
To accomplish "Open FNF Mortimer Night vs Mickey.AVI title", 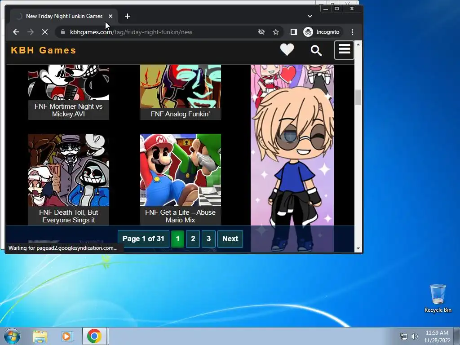I will pos(68,110).
